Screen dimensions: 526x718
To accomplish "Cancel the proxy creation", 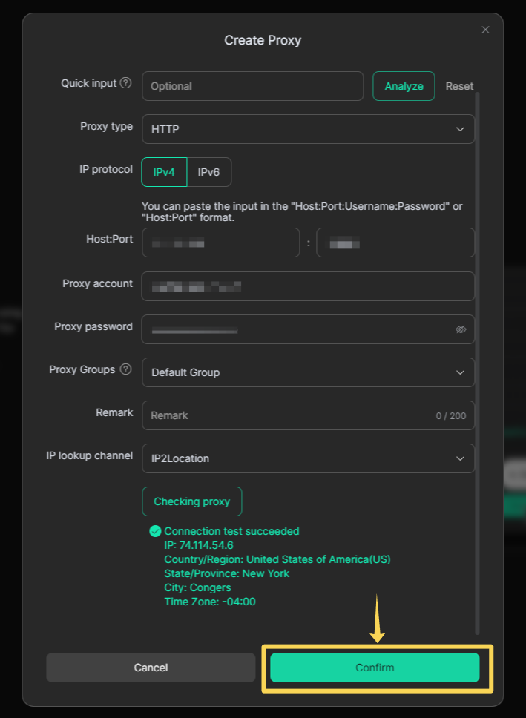I will [x=151, y=668].
